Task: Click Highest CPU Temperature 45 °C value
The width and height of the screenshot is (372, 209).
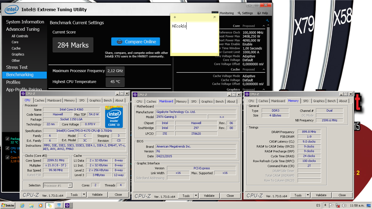Action: [115, 82]
